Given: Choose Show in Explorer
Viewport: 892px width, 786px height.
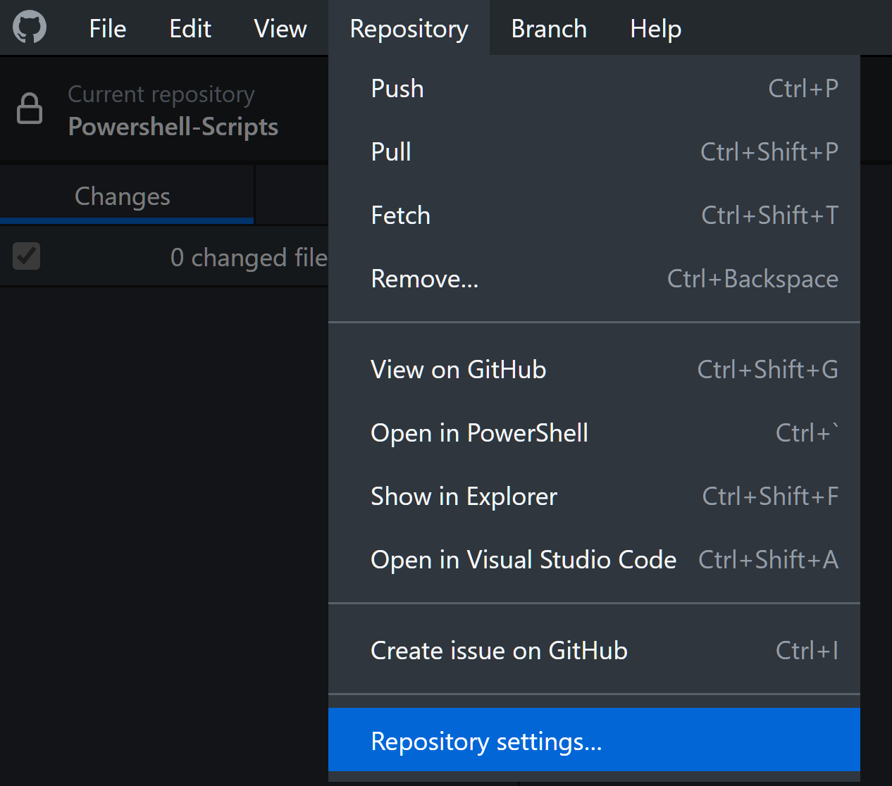Looking at the screenshot, I should (x=594, y=497).
